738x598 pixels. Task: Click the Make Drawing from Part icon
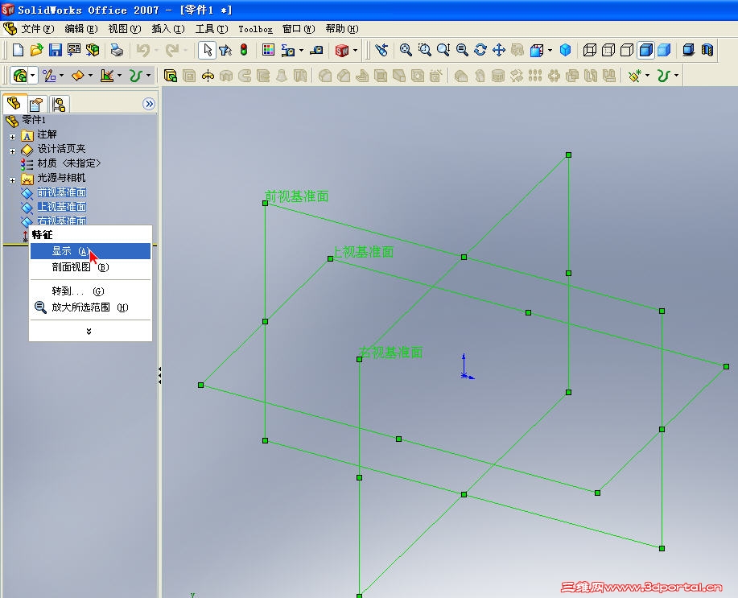click(x=74, y=50)
